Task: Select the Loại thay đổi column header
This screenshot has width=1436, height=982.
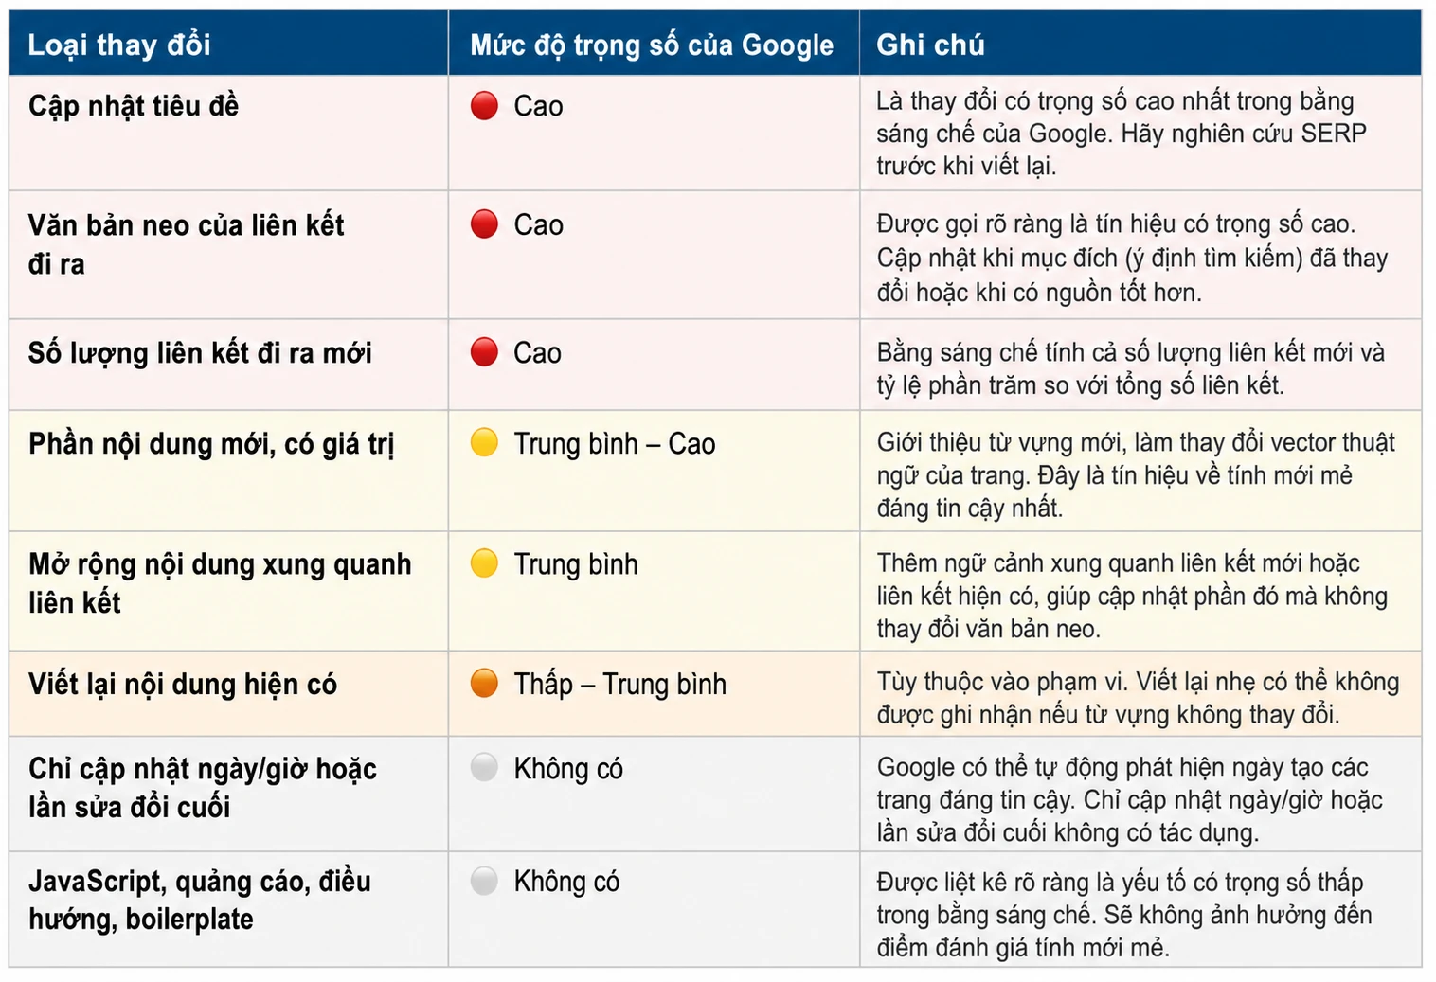Action: (x=119, y=45)
